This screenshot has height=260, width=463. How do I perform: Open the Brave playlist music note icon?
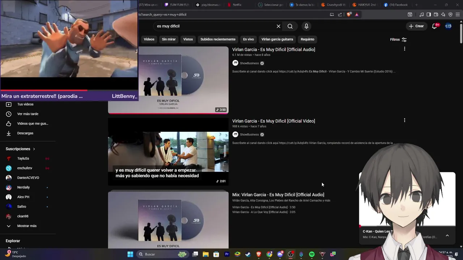tap(421, 14)
